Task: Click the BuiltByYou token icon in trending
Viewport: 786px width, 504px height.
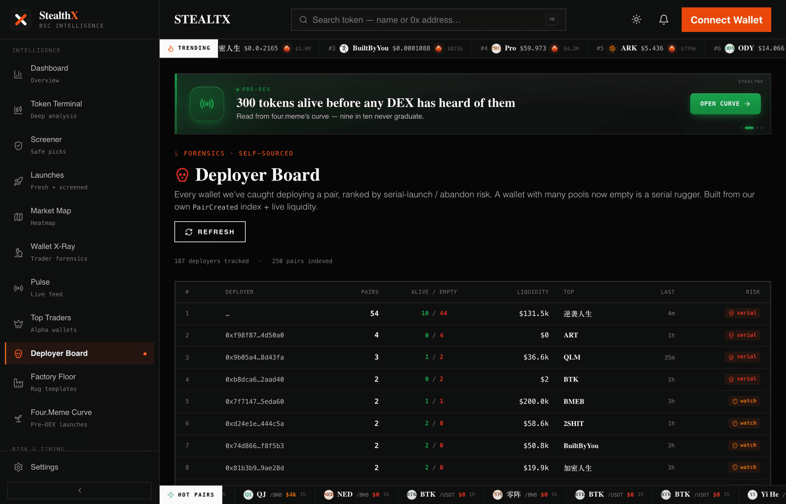Action: pyautogui.click(x=344, y=48)
